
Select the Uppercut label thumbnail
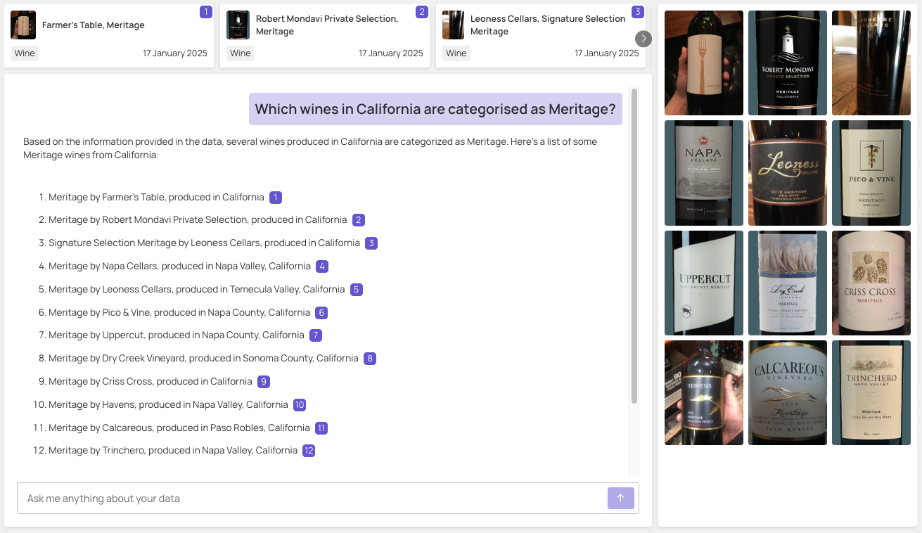coord(703,283)
